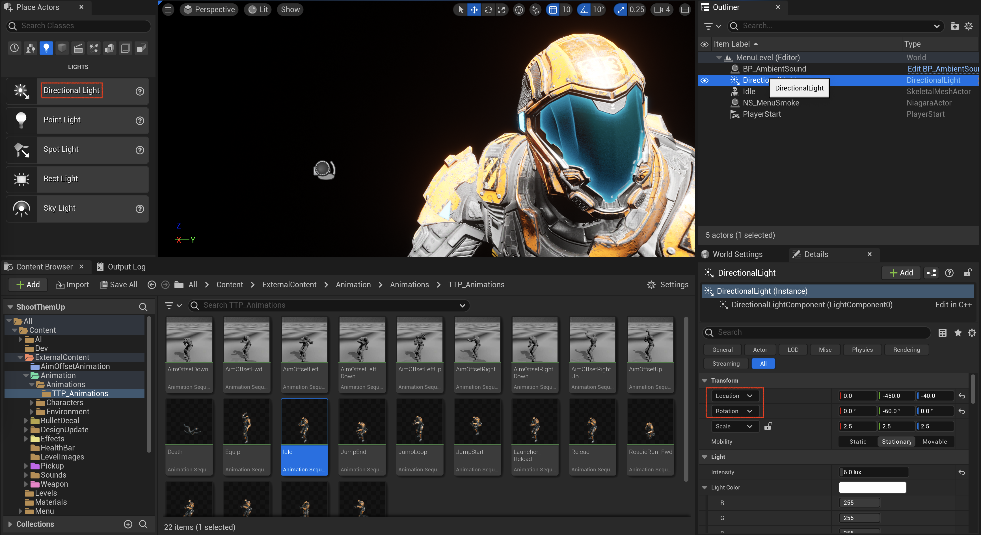Add component to DirectionalLight

901,273
